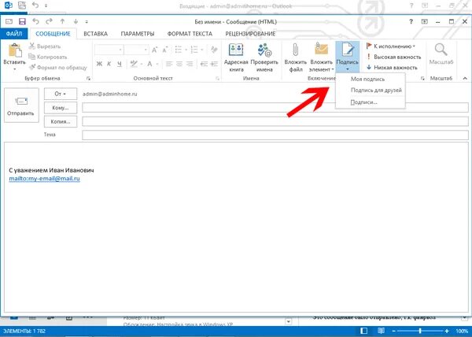This screenshot has width=472, height=337.
Task: Toggle underline (Ч) formatting
Action: pos(120,64)
